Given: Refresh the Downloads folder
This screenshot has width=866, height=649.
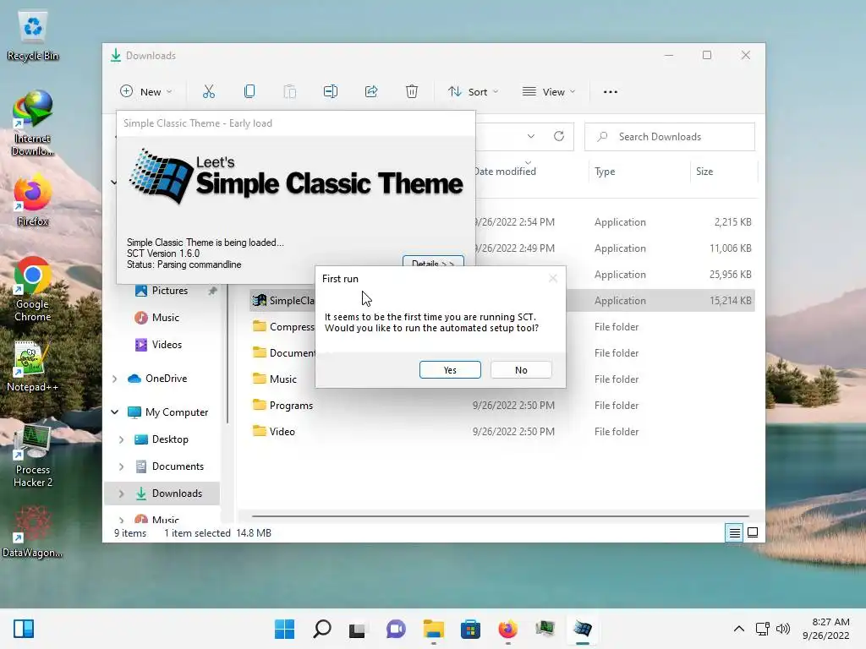Looking at the screenshot, I should click(559, 136).
